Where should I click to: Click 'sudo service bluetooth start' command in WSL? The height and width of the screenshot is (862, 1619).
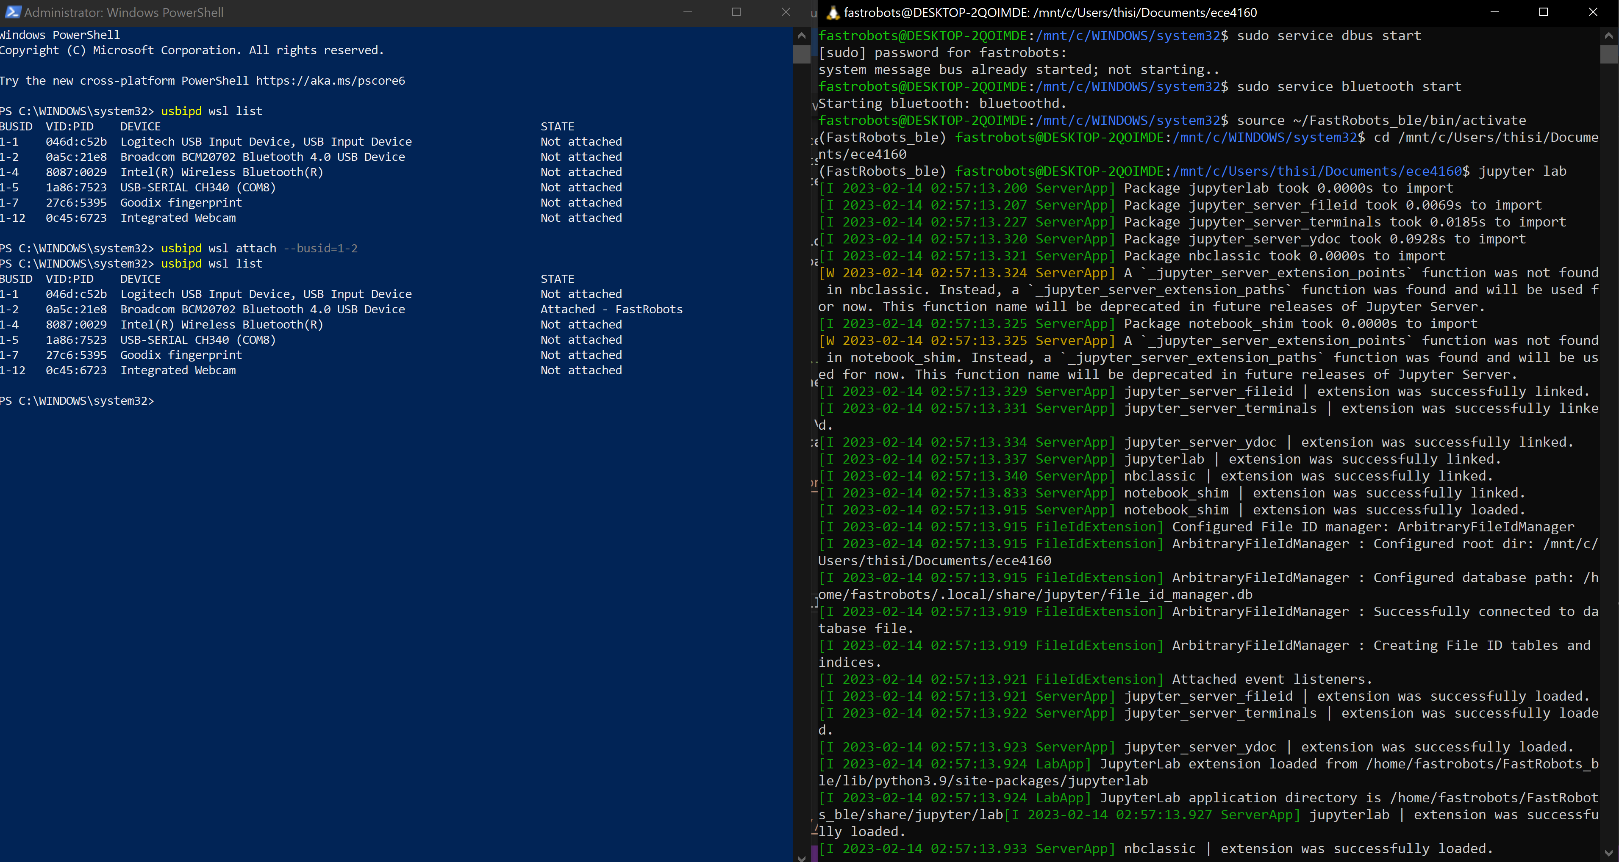(1349, 87)
